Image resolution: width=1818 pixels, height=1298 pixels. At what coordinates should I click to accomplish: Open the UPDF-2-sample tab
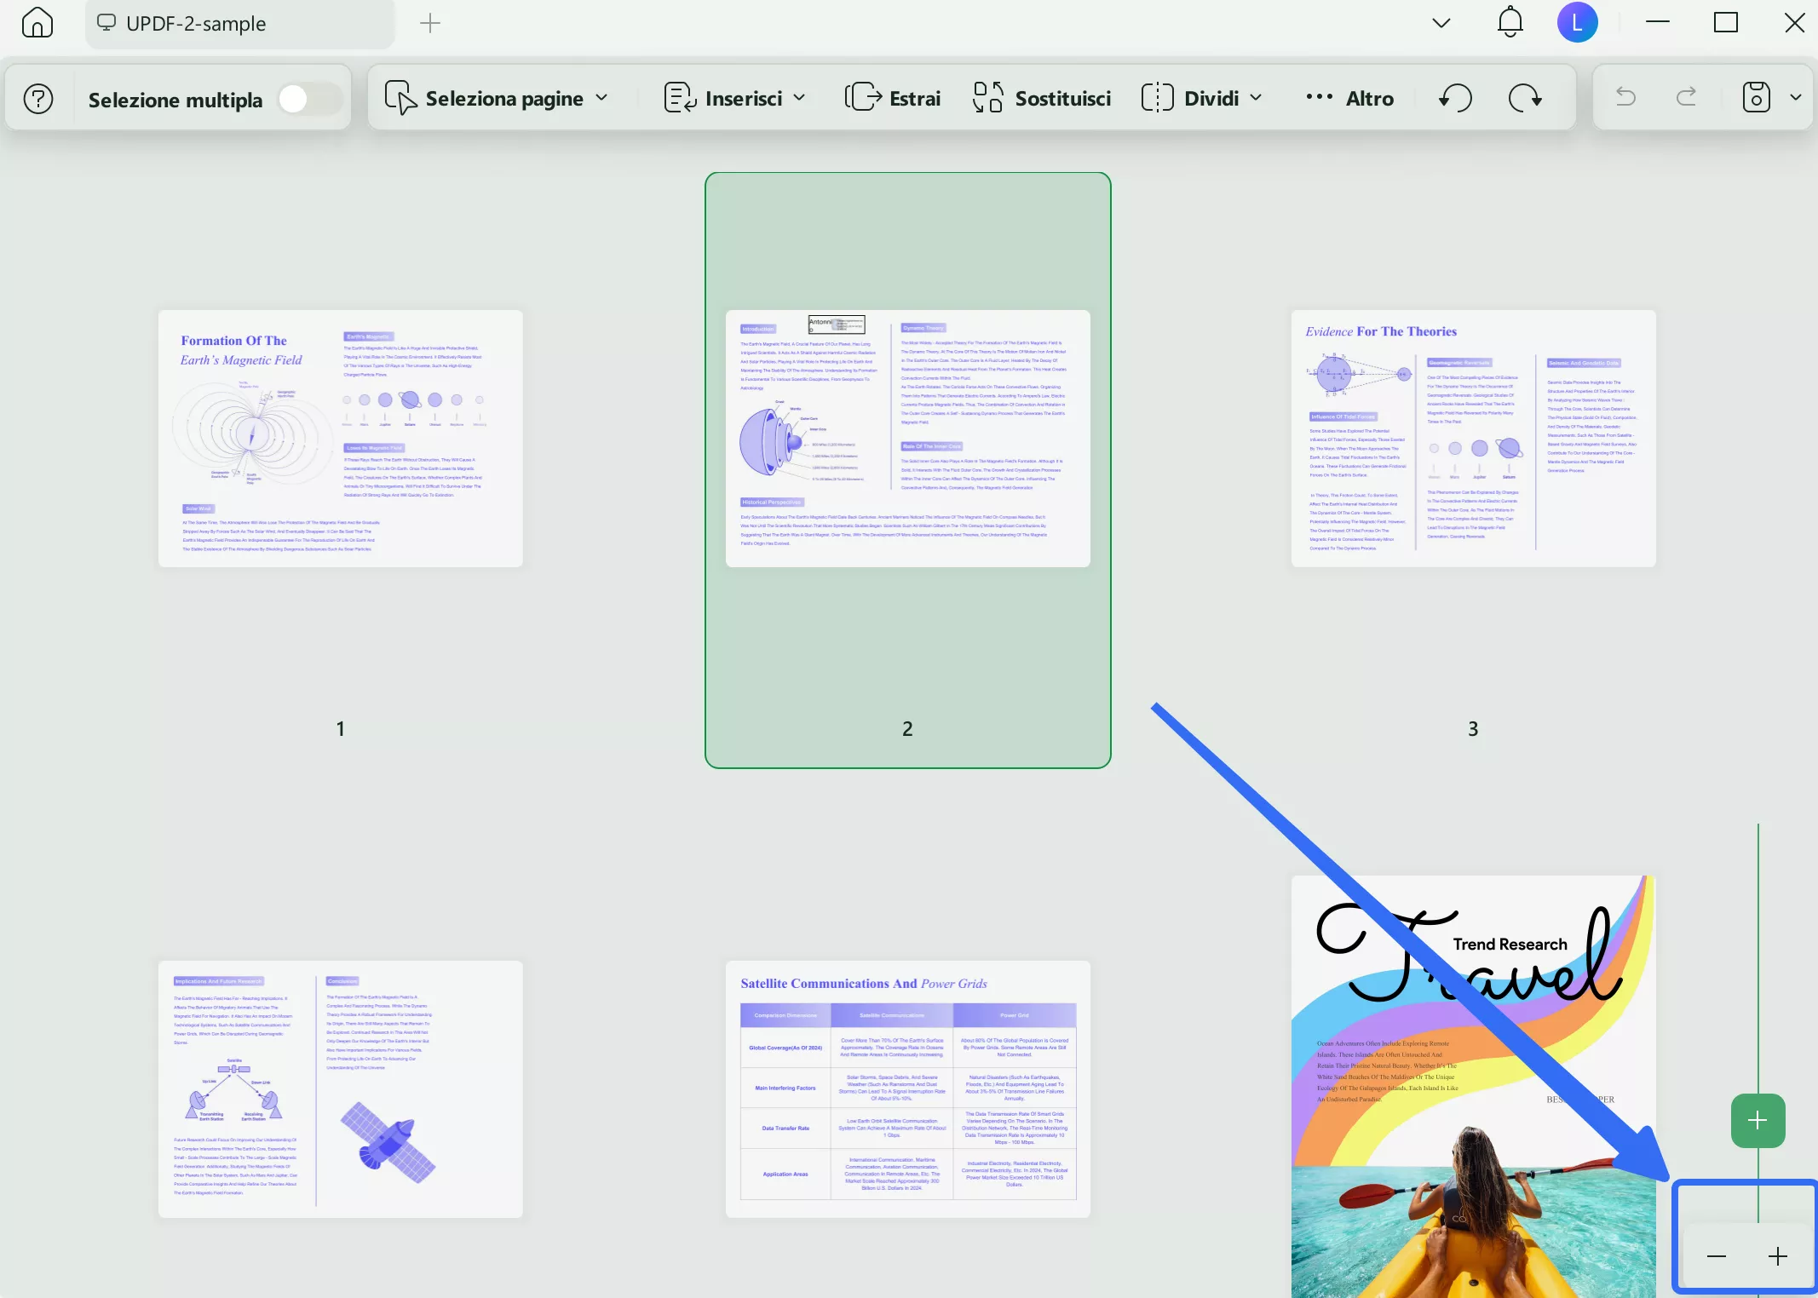196,24
